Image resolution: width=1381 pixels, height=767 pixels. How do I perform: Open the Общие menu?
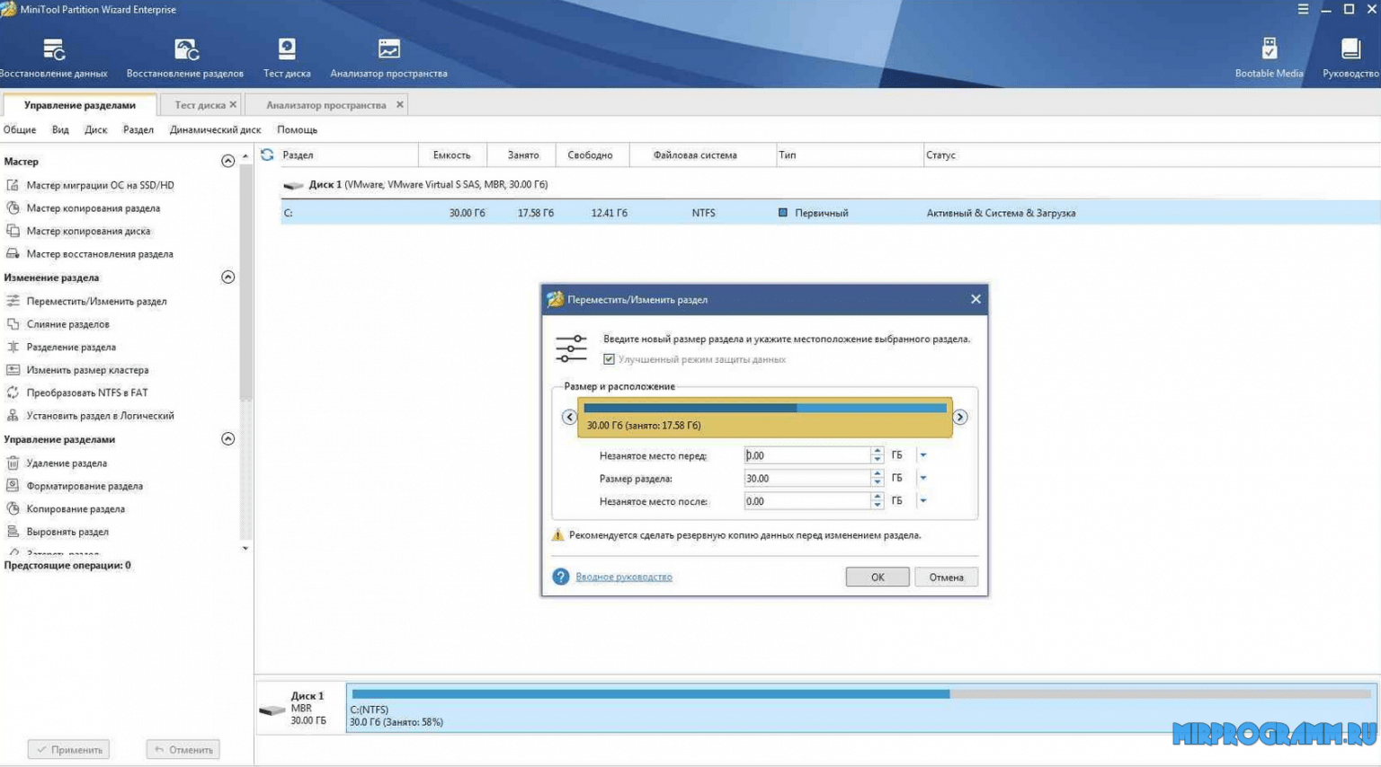tap(20, 130)
